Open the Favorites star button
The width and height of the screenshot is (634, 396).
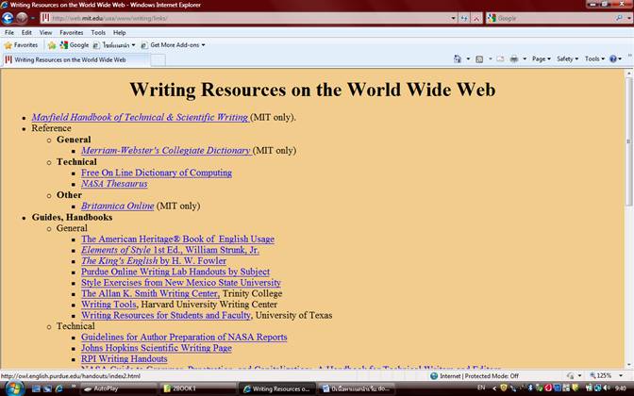coord(21,45)
